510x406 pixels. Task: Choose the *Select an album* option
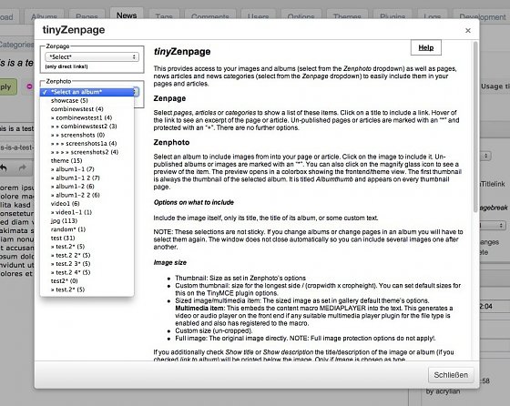click(87, 92)
